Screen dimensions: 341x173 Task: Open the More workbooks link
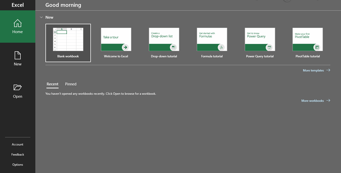315,100
